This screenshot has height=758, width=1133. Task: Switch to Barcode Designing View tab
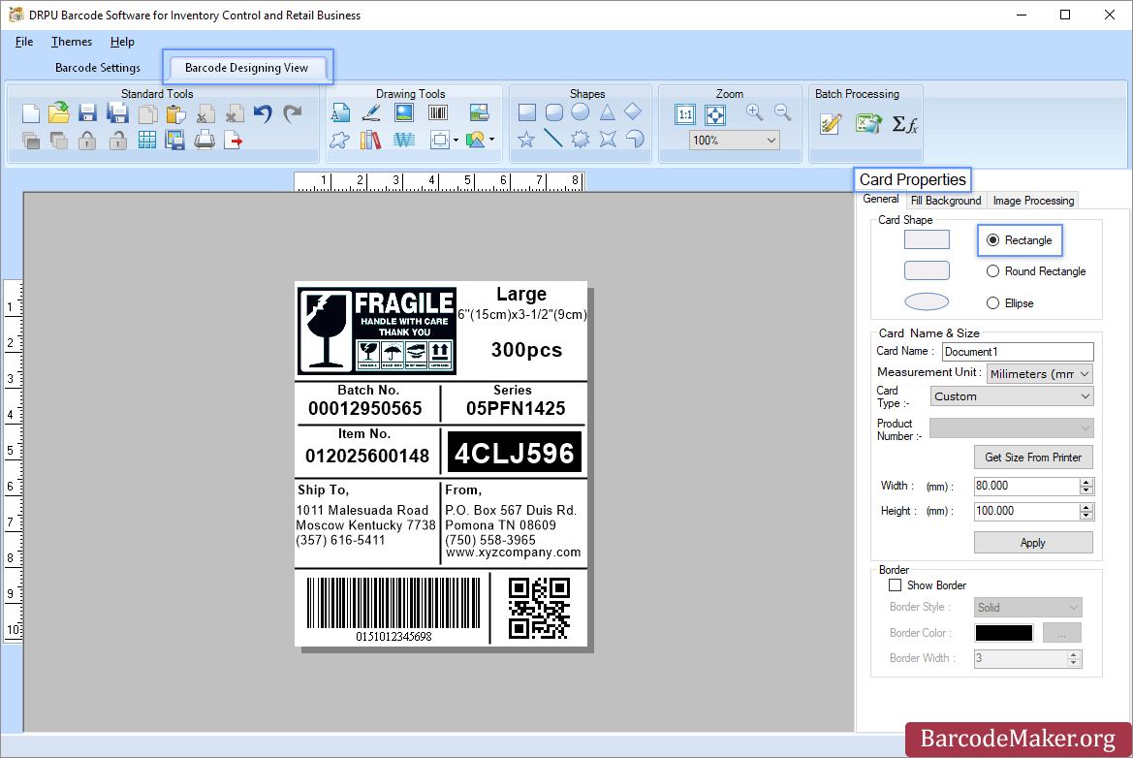click(x=246, y=67)
